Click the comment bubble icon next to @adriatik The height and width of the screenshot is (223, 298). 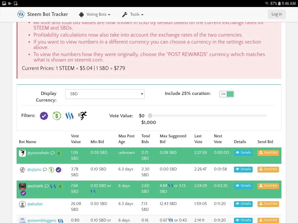tap(47, 186)
